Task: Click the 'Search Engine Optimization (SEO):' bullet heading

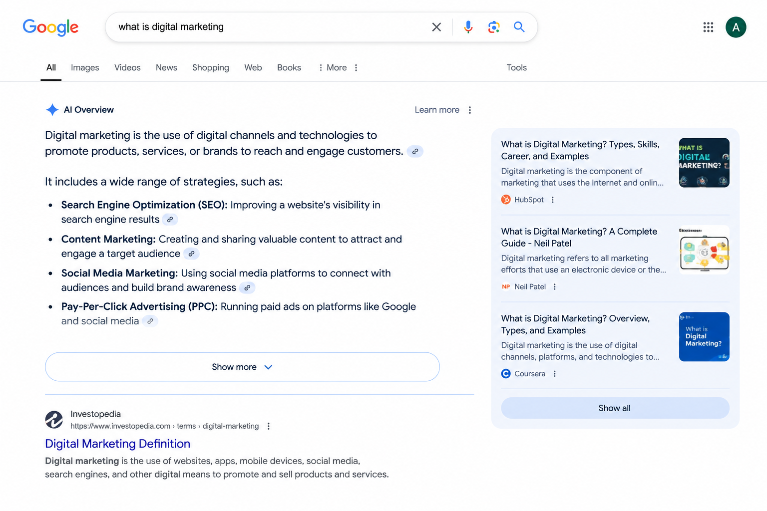Action: tap(144, 205)
